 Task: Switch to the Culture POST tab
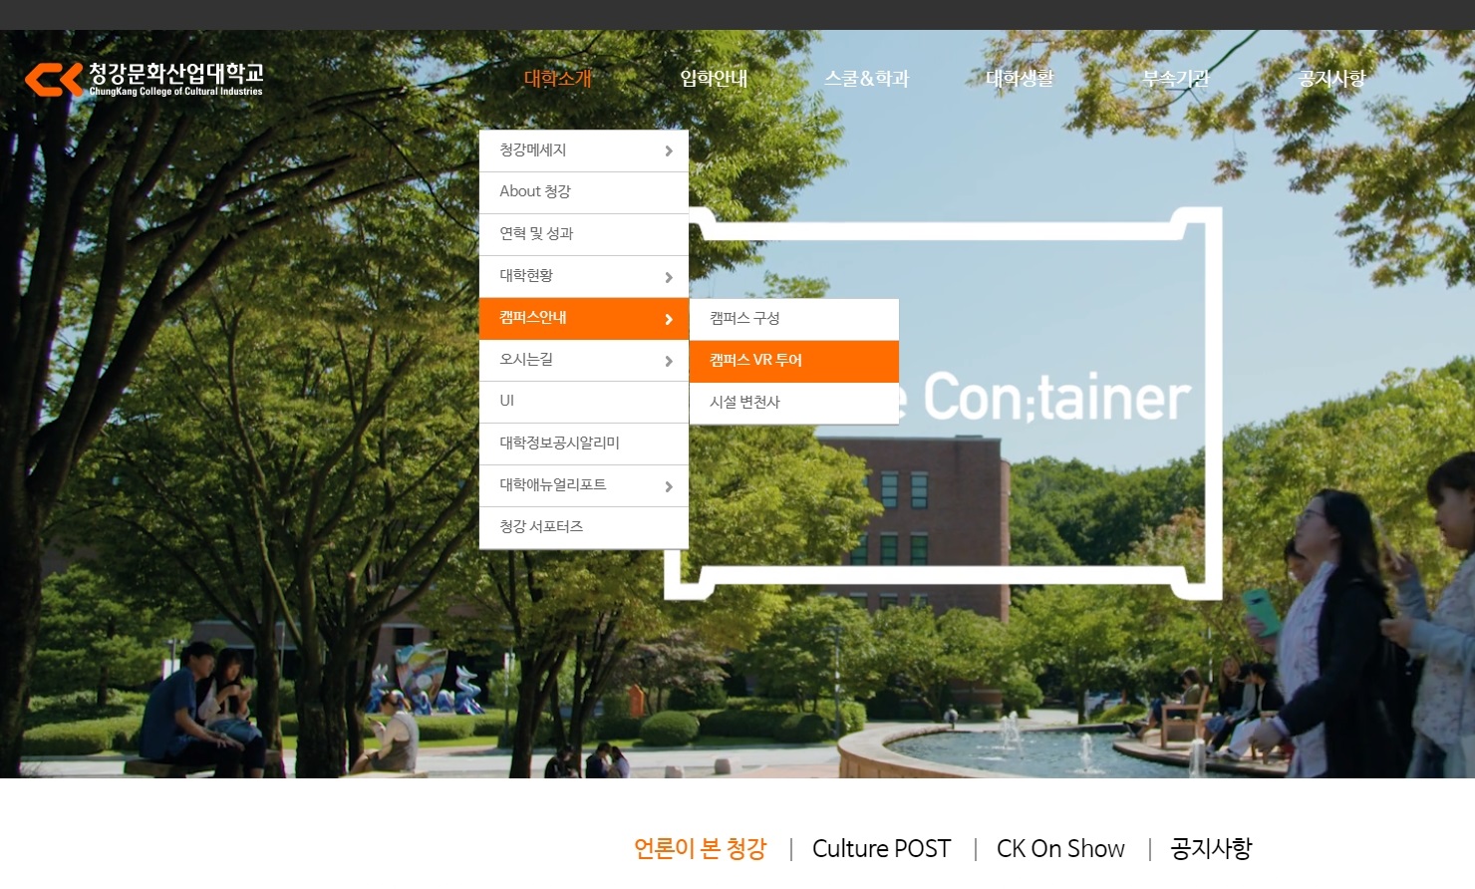(882, 849)
